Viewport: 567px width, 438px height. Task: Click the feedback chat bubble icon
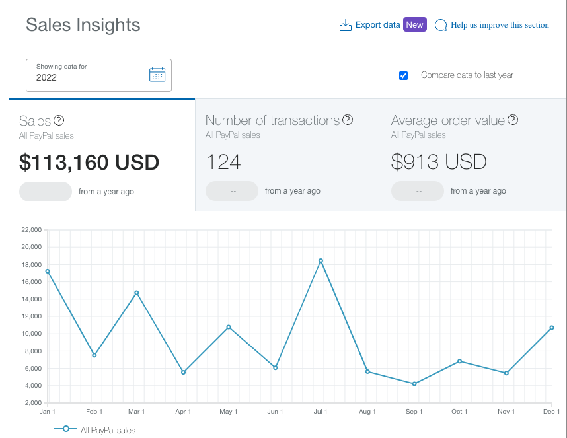pos(440,25)
